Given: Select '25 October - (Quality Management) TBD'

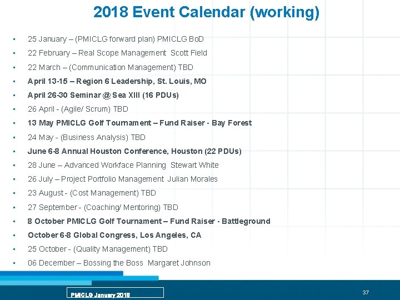Looking at the screenshot, I should (x=97, y=249).
